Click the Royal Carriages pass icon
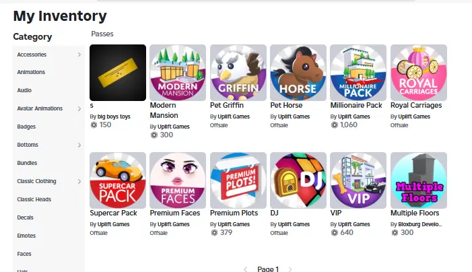 click(x=418, y=73)
